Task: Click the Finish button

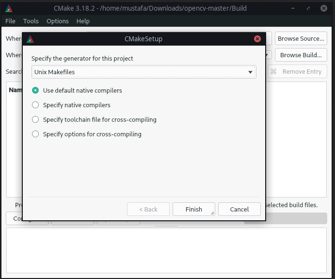Action: tap(194, 209)
